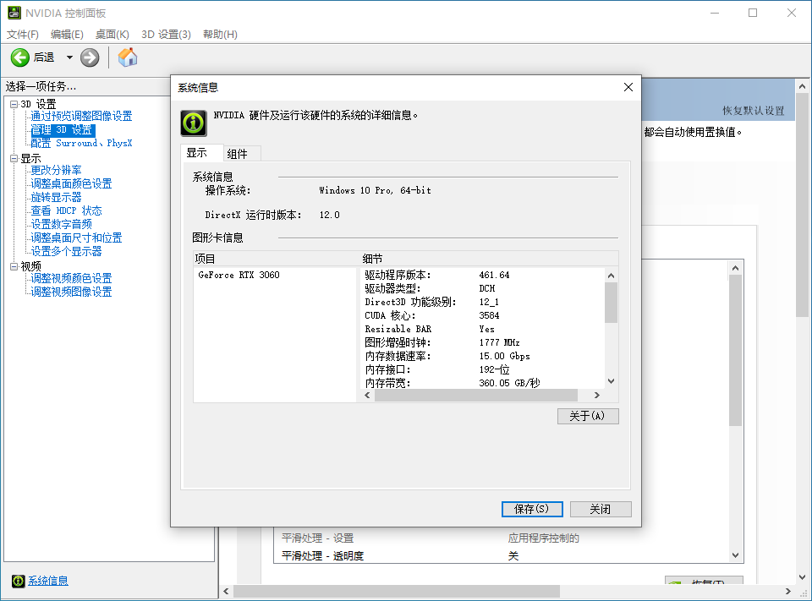Collapse the 视频 tree node
The height and width of the screenshot is (601, 812).
coord(14,266)
